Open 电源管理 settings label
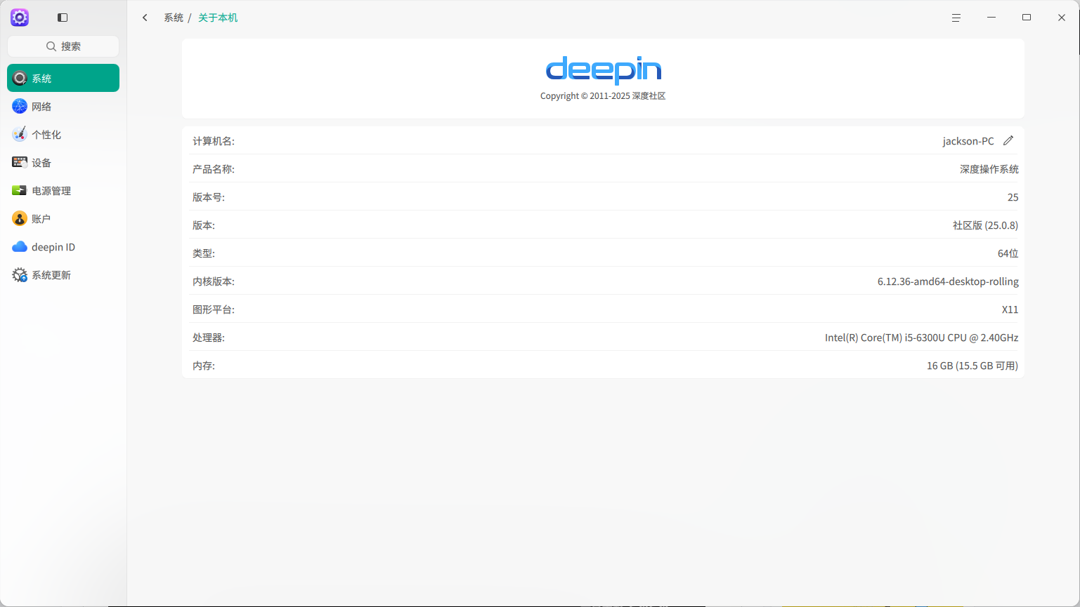This screenshot has width=1080, height=607. (51, 191)
